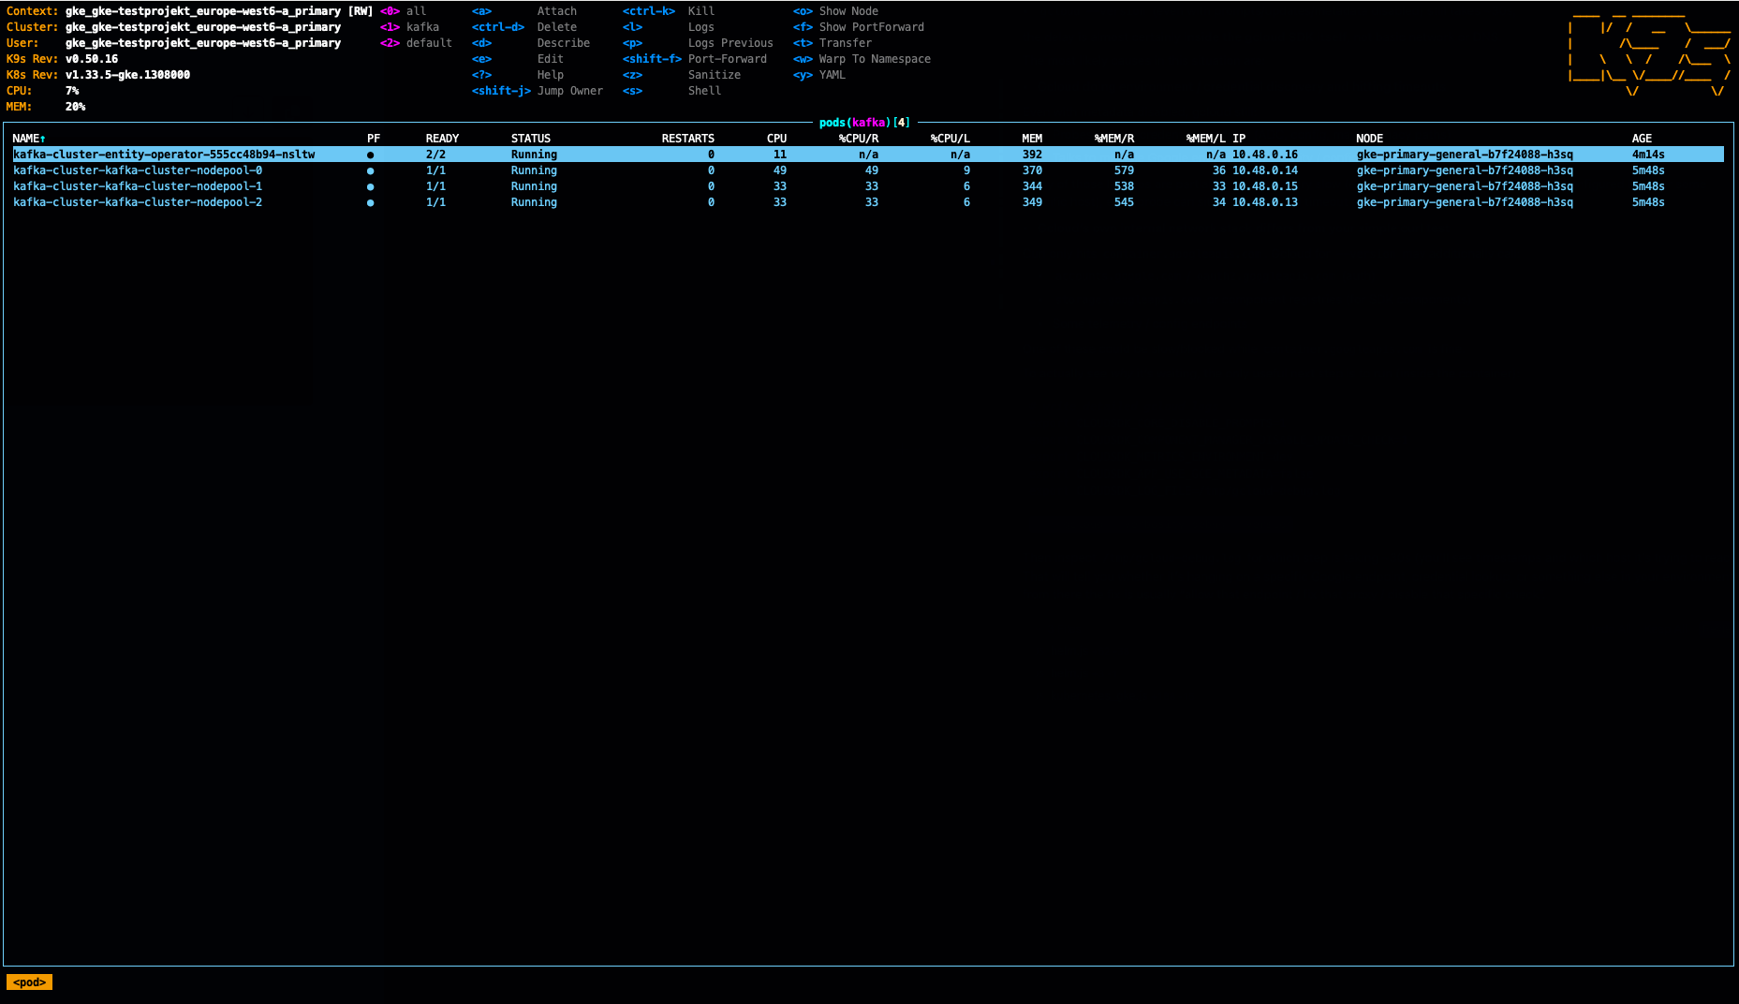Click the STATUS column header
The width and height of the screenshot is (1739, 1004).
(x=531, y=139)
